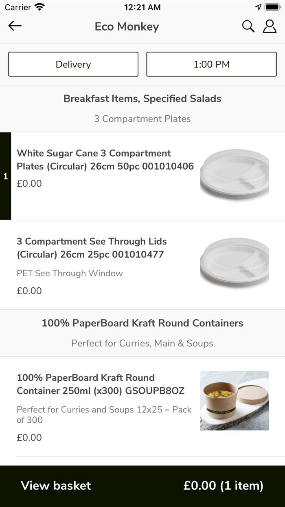
Task: Open the sugar cane plates product image
Action: point(235,173)
